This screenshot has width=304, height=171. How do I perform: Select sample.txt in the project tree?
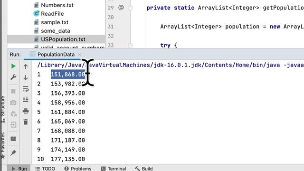(55, 22)
